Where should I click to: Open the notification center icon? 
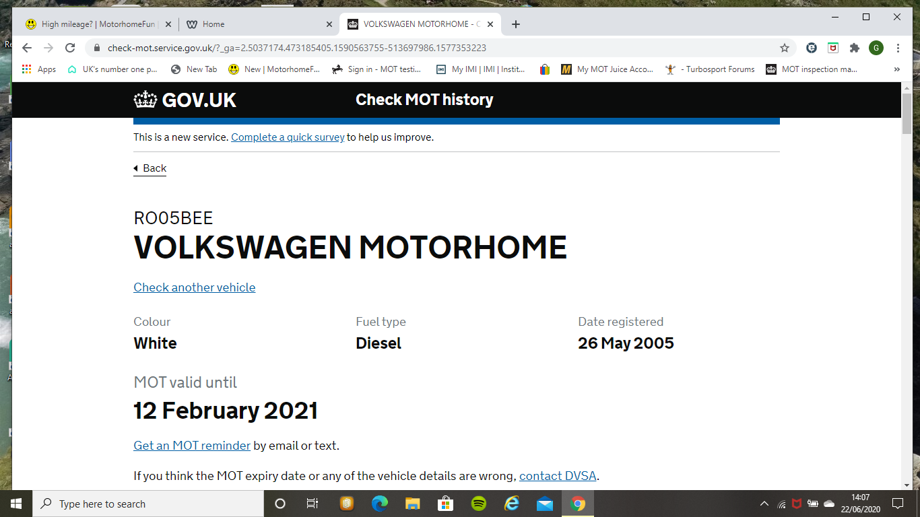pos(897,504)
